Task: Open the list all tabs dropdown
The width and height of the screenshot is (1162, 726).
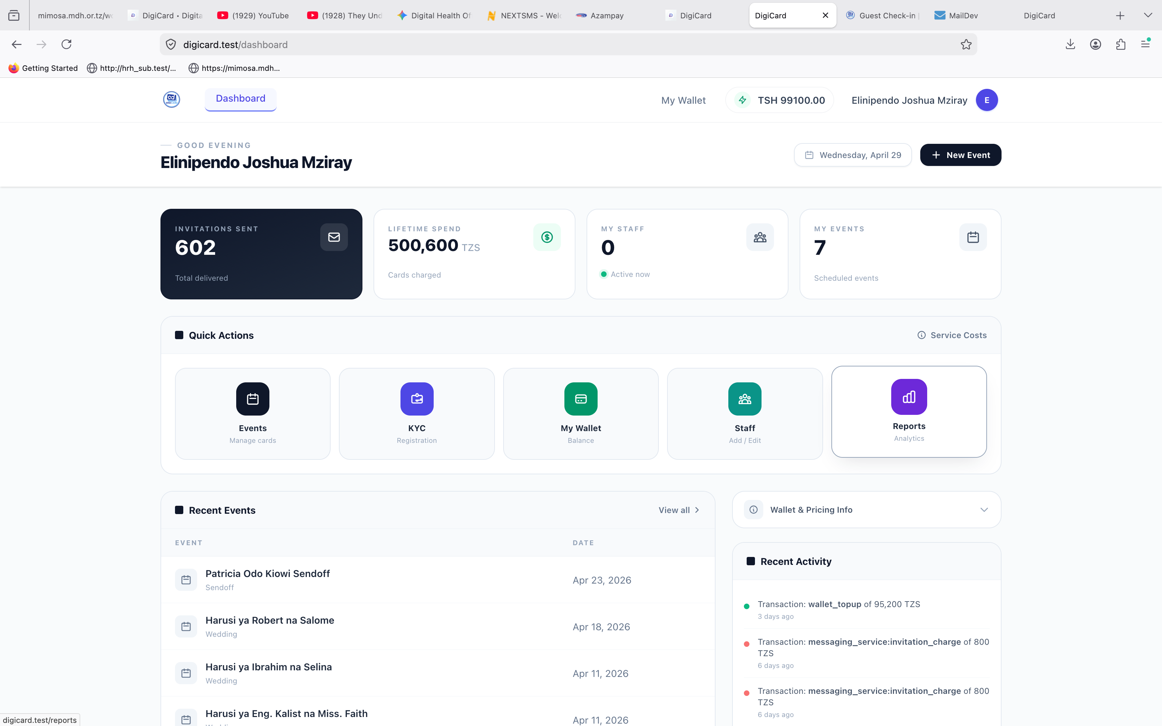Action: point(1148,15)
